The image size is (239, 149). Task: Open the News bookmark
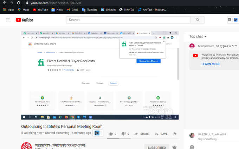(x=57, y=10)
